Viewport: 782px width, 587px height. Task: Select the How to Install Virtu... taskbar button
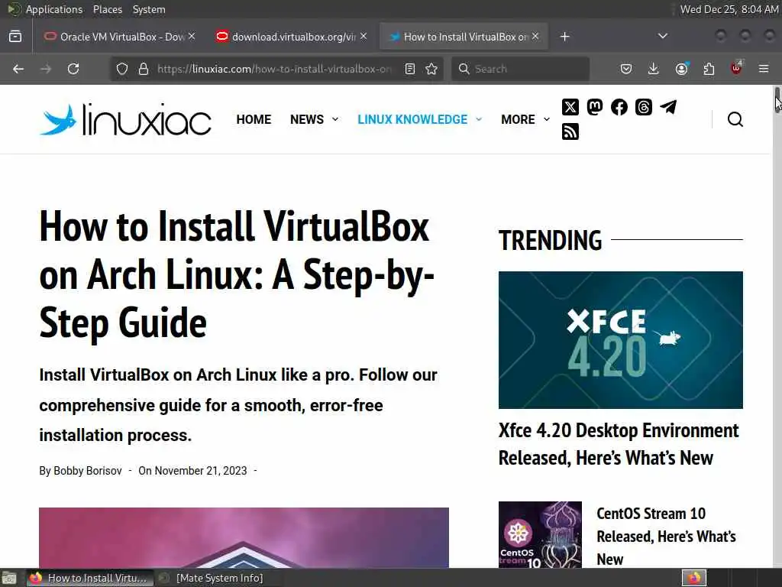tap(89, 578)
